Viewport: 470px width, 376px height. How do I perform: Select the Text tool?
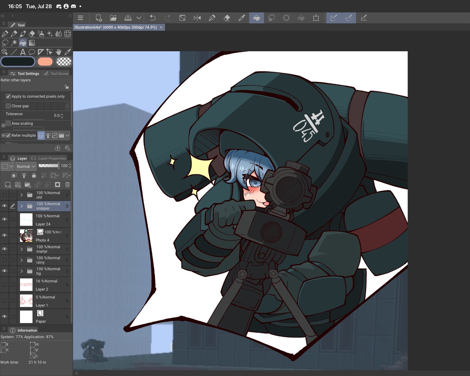click(x=23, y=52)
